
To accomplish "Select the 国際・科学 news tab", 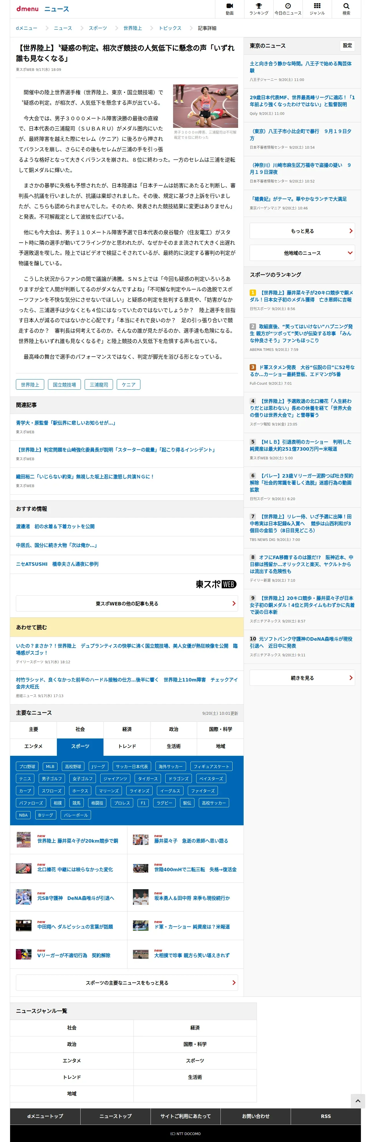I will coord(220,729).
